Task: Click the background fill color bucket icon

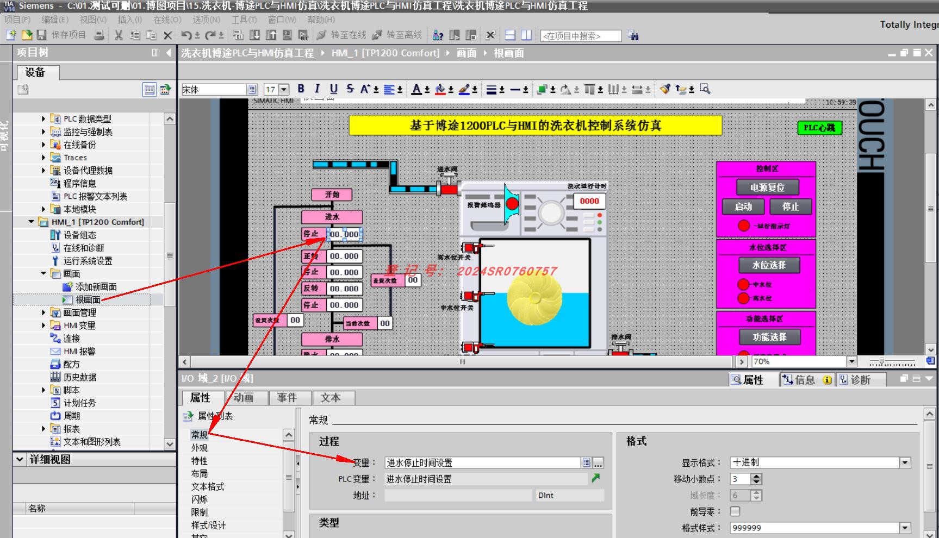Action: [440, 89]
